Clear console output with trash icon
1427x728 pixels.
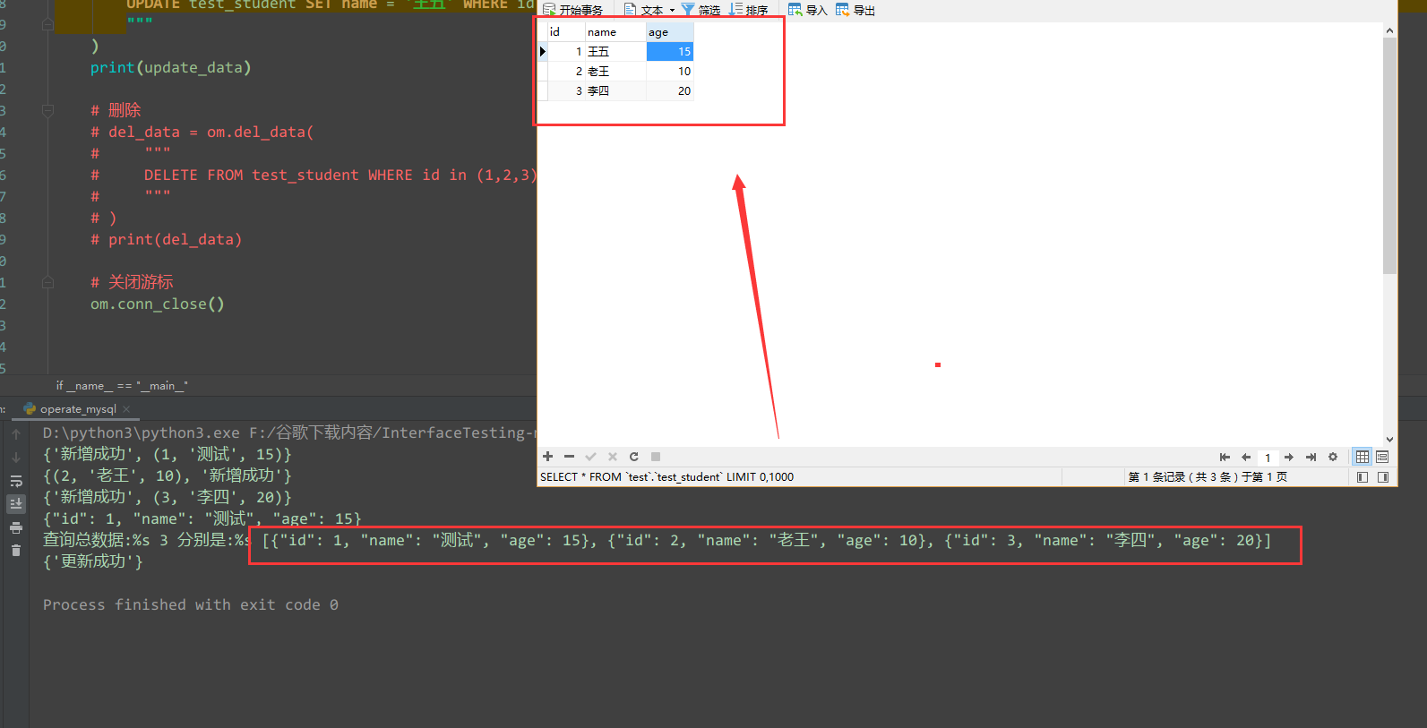[16, 551]
